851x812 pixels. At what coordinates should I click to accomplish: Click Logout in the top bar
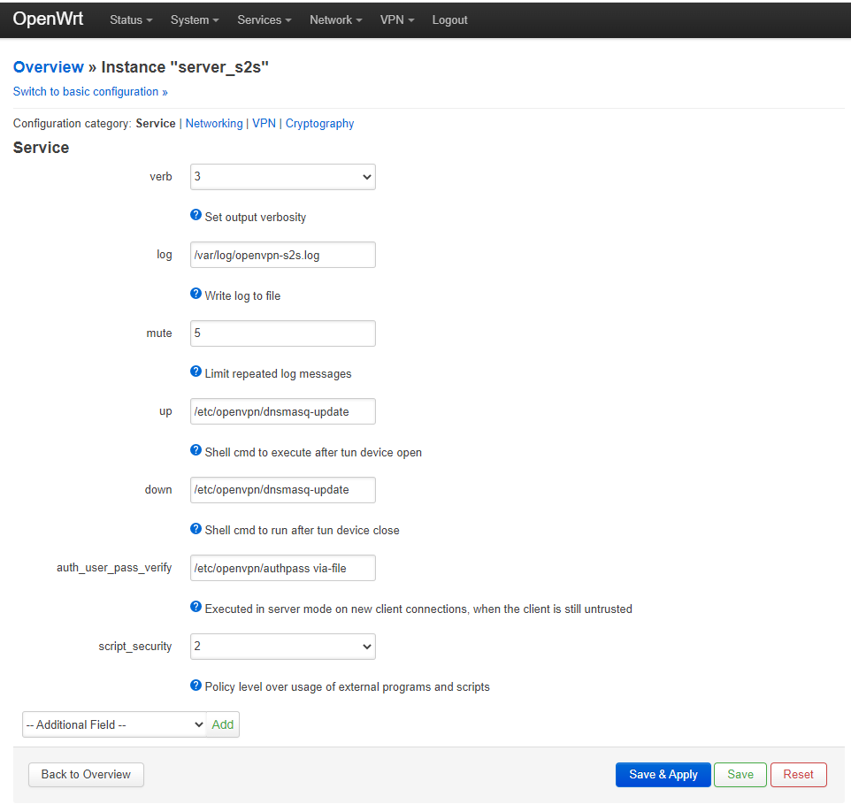[x=449, y=20]
